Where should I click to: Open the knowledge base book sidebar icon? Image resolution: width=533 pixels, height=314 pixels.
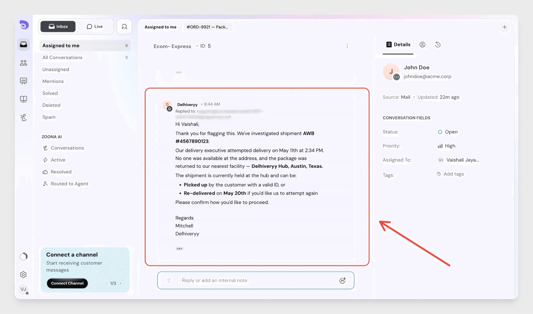[24, 99]
